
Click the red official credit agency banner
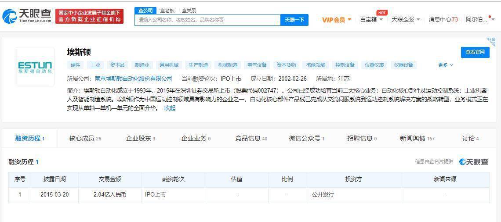90,16
